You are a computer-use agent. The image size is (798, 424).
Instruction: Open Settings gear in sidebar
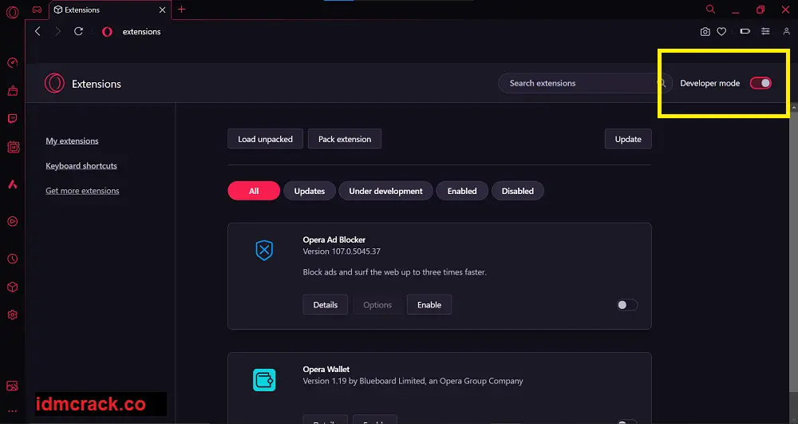[13, 315]
